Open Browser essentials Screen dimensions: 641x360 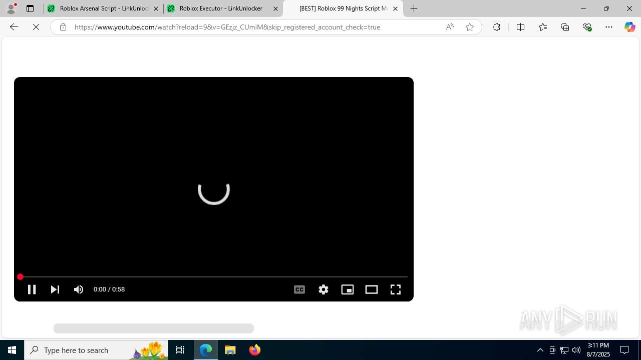[x=587, y=27]
